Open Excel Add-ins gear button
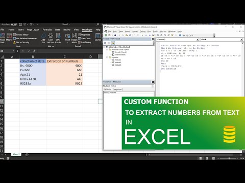 pyautogui.click(x=51, y=38)
